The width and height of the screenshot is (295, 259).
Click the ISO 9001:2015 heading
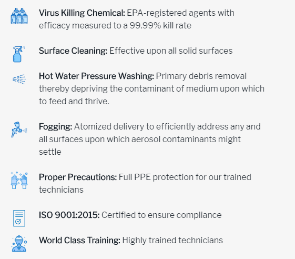tap(69, 215)
